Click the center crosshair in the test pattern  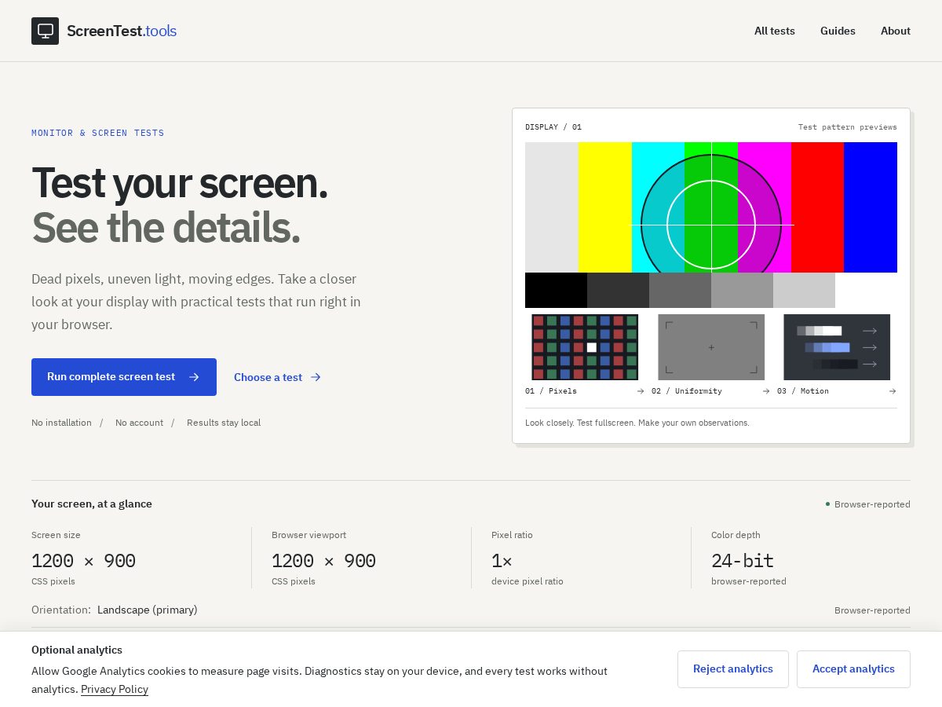[711, 225]
